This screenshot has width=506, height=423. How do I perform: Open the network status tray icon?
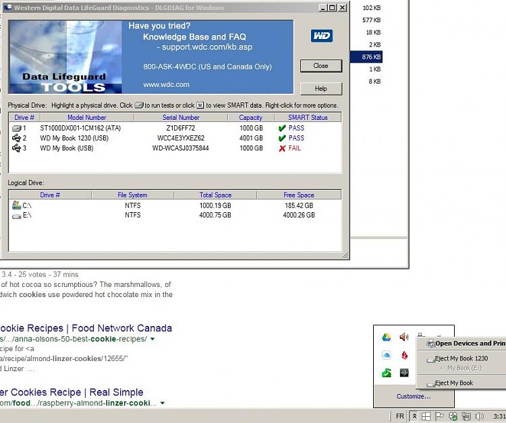click(x=466, y=416)
